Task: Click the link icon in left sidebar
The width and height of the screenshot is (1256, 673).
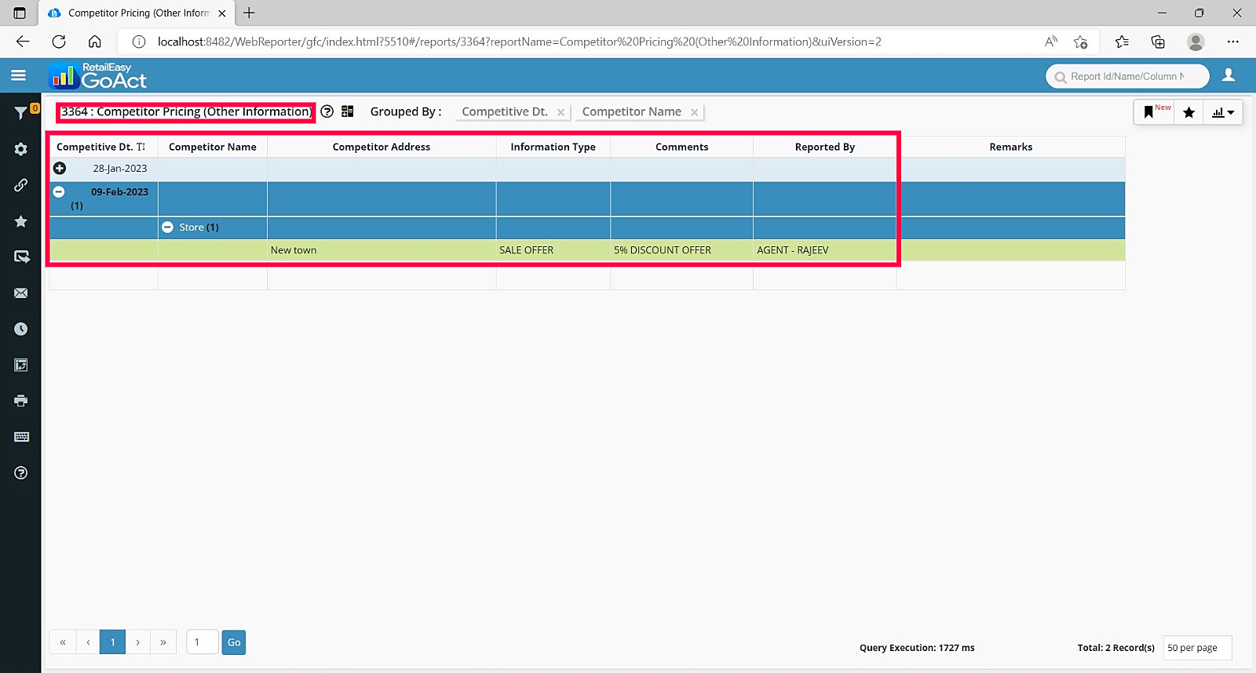Action: pos(20,185)
